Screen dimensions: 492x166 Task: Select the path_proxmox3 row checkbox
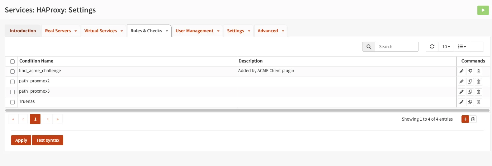coord(12,92)
